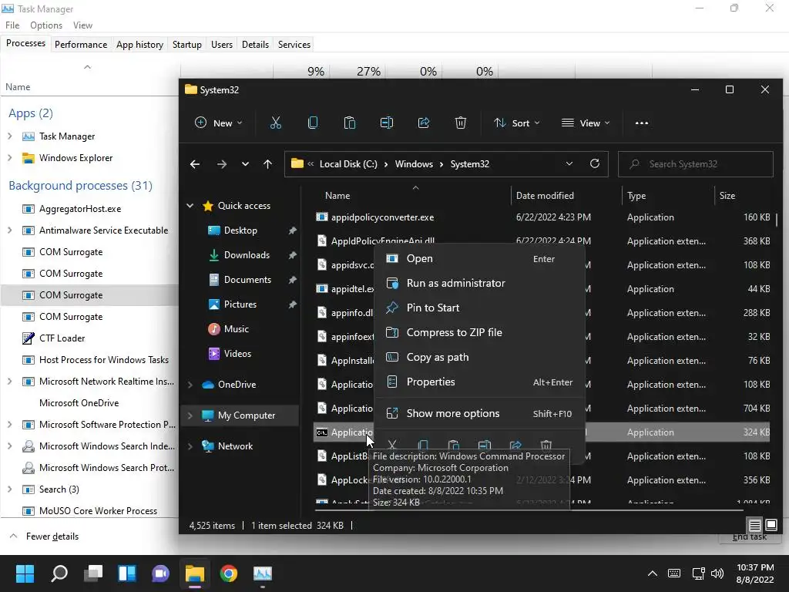The width and height of the screenshot is (789, 592).
Task: Show hidden icons tray chevron
Action: tap(652, 573)
